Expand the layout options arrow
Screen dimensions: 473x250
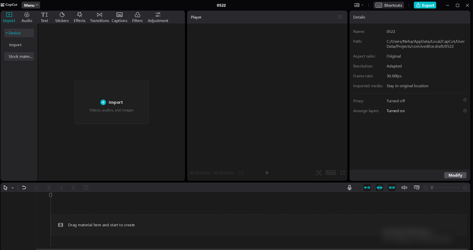(x=363, y=5)
